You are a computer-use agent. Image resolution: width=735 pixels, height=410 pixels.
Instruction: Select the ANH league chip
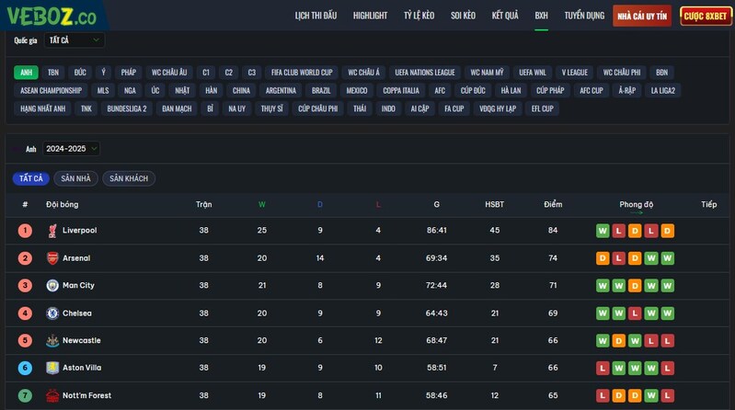[x=27, y=72]
